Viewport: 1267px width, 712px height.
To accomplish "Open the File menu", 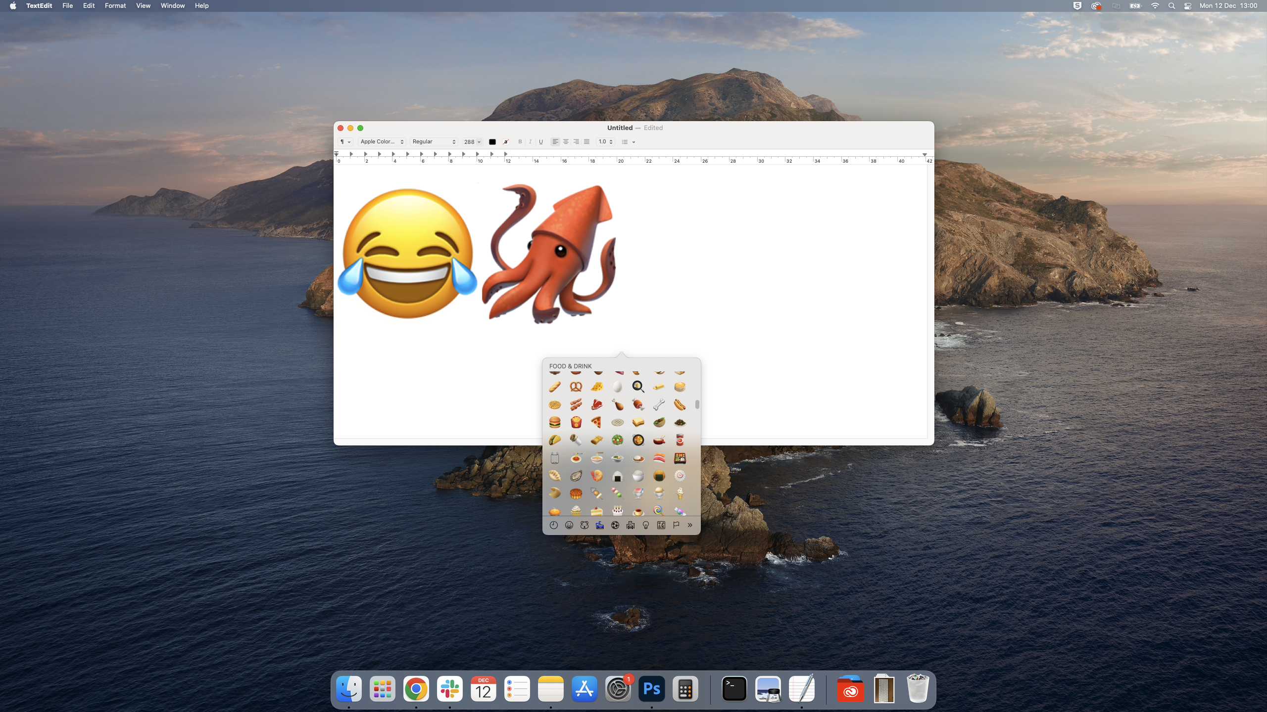I will [x=67, y=6].
